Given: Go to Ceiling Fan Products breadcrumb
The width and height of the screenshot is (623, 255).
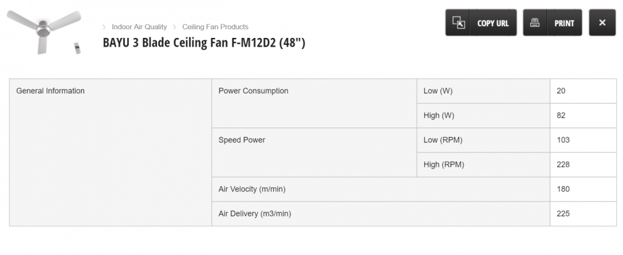Looking at the screenshot, I should point(215,27).
